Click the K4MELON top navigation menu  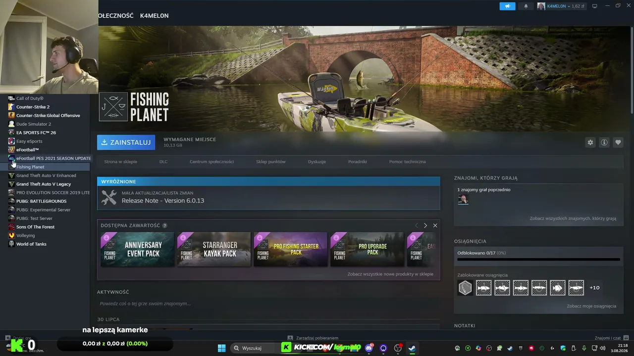coord(154,16)
